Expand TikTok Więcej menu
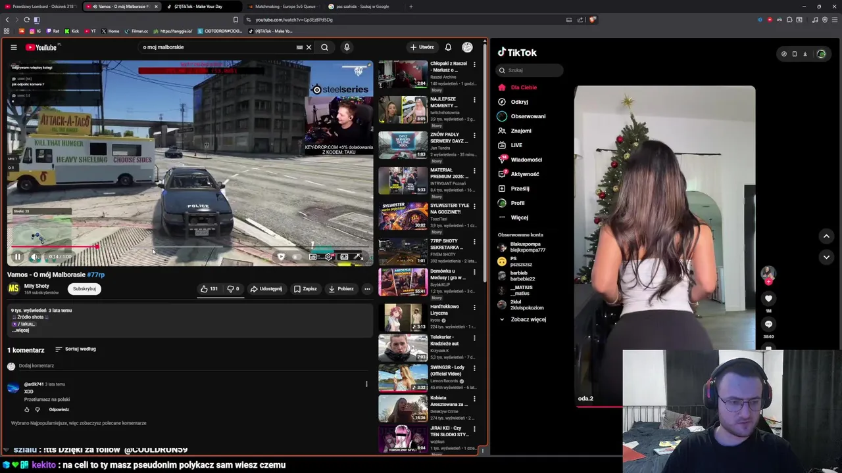Viewport: 842px width, 473px height. [514, 217]
